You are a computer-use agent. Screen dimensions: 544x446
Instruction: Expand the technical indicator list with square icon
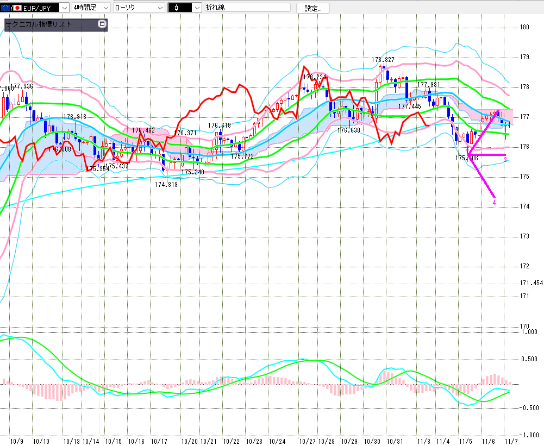(101, 24)
